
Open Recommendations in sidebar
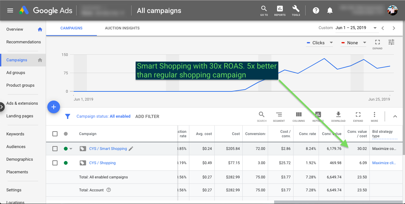click(x=24, y=42)
